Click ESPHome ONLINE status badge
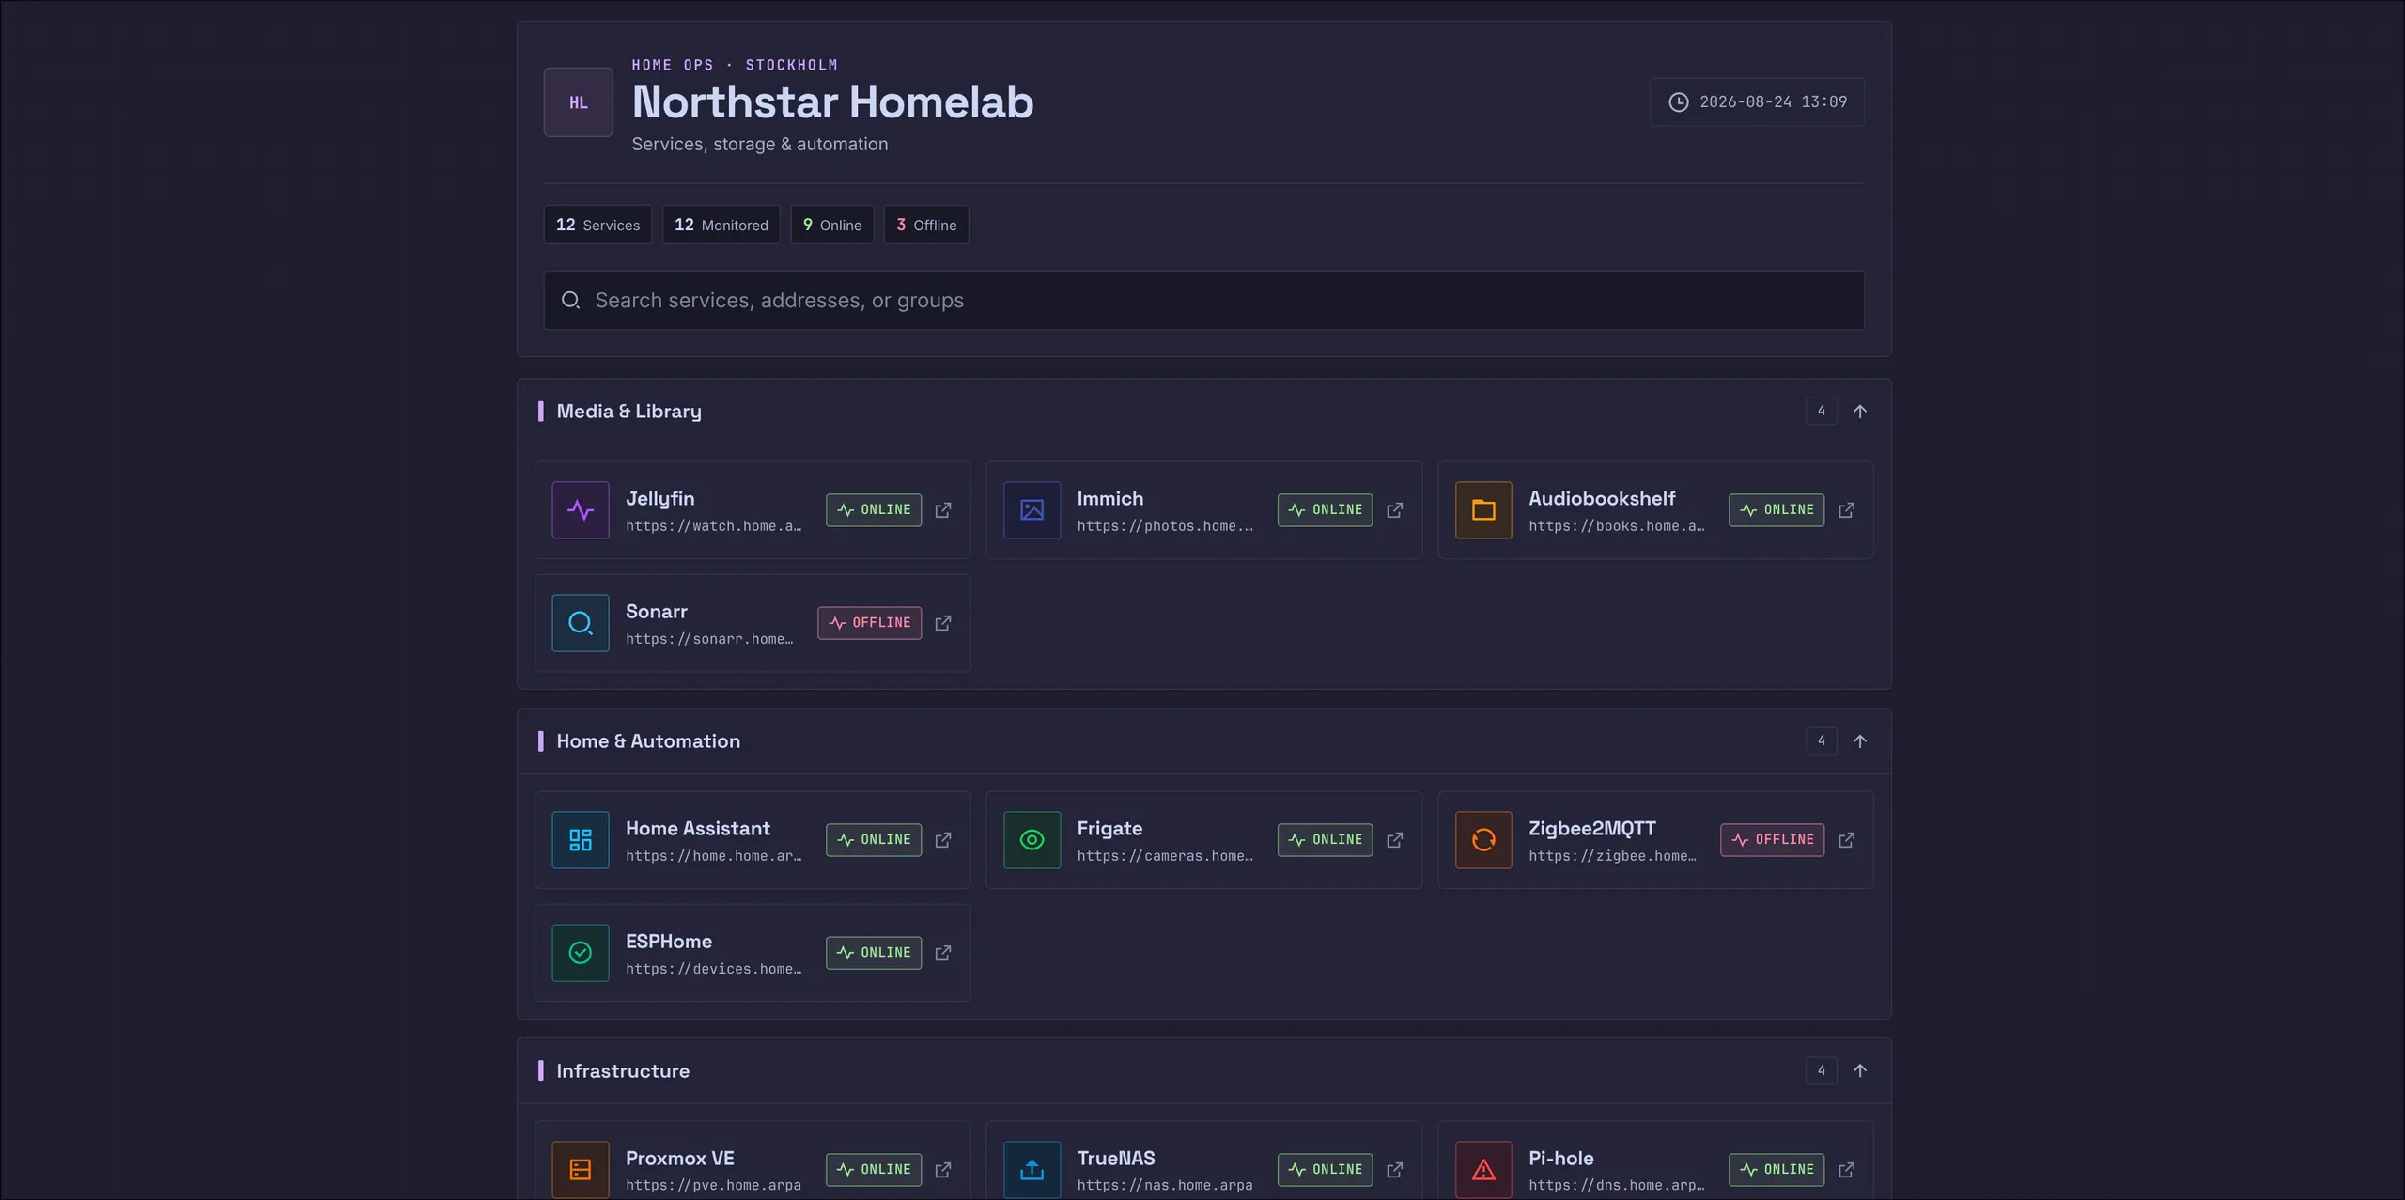 (x=874, y=953)
